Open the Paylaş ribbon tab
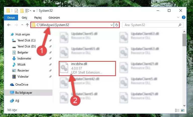This screenshot has width=193, height=117. 38,18
